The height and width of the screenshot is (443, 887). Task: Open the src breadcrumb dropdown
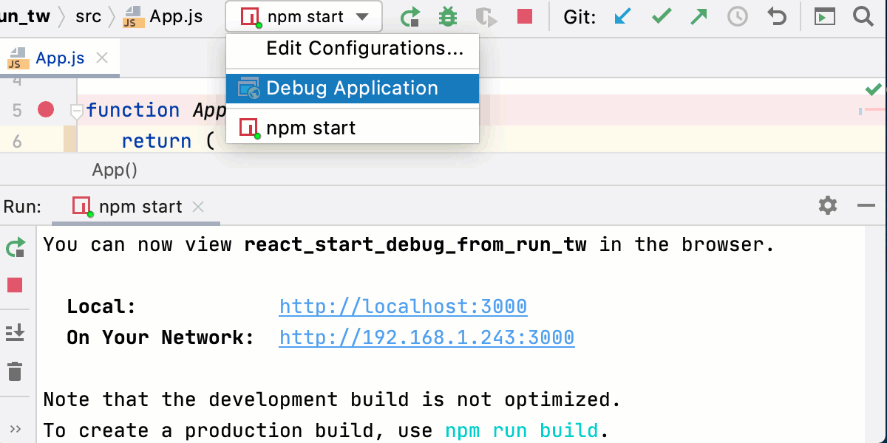pyautogui.click(x=88, y=16)
